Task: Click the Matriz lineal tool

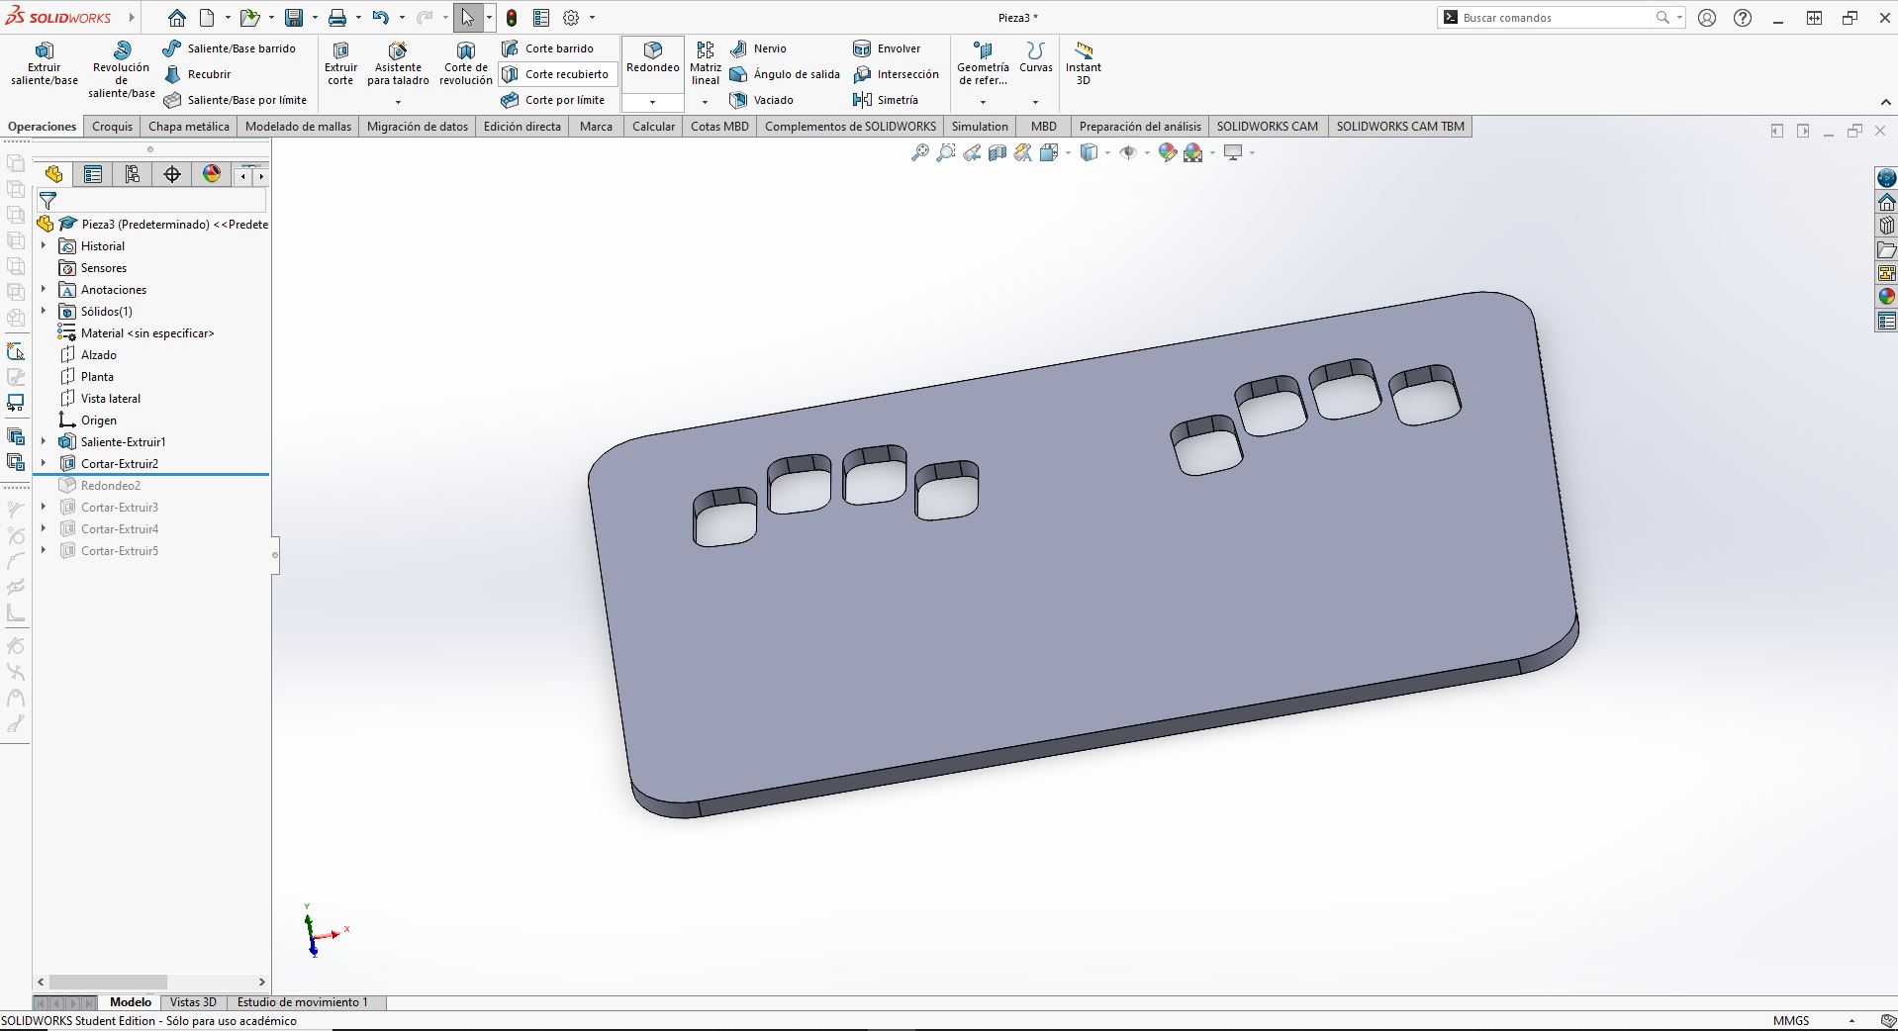Action: [x=705, y=64]
